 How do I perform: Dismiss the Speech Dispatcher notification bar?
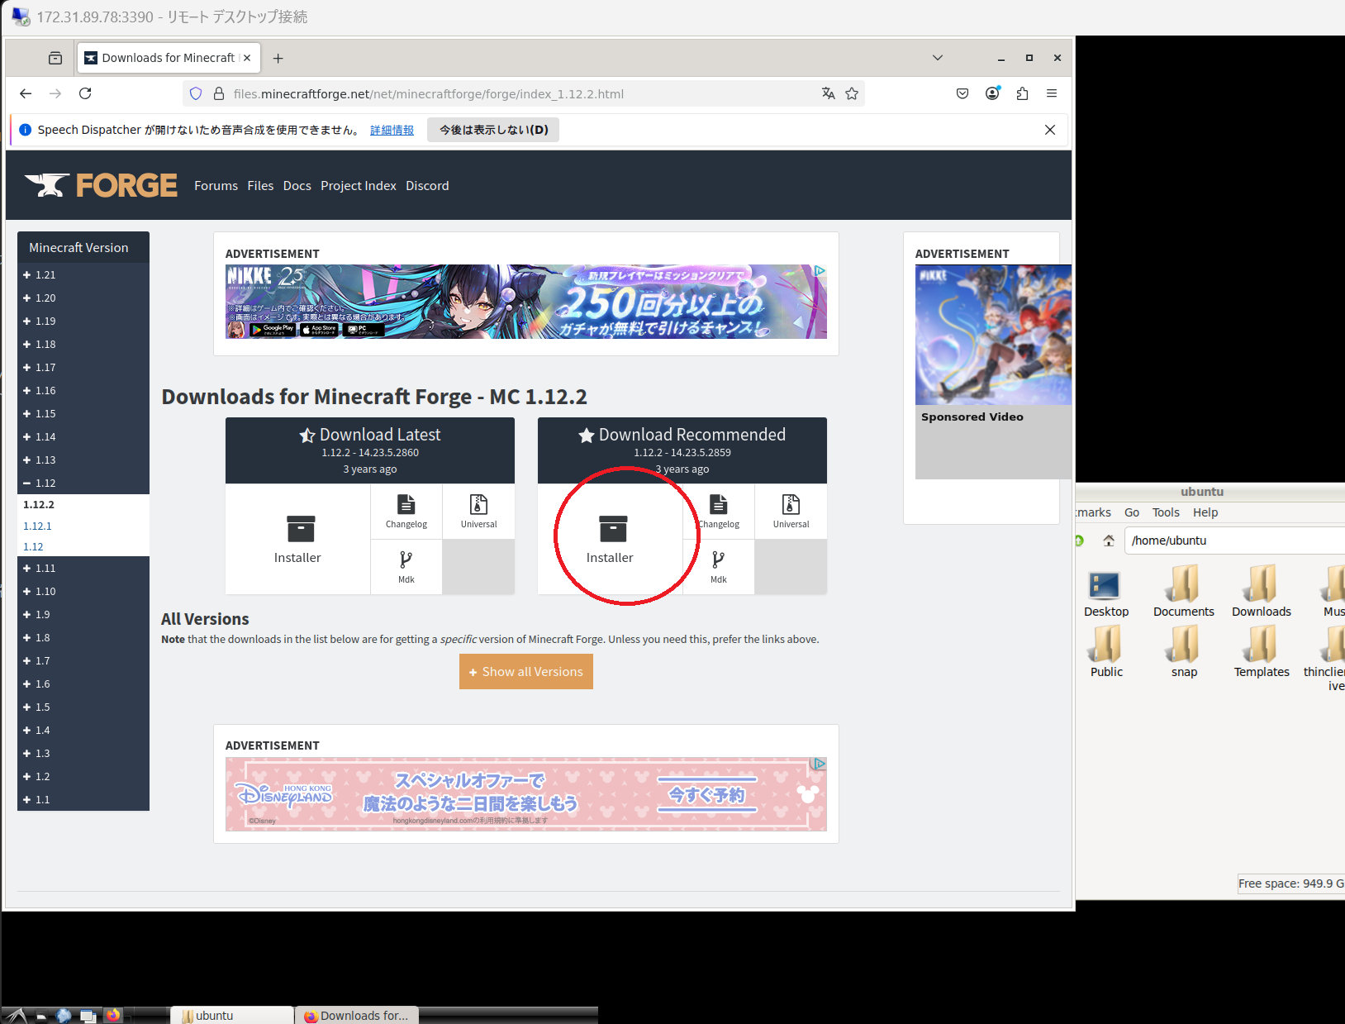[x=1050, y=130]
